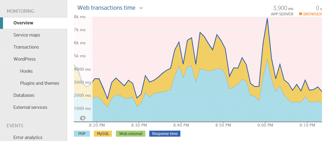Go to Transactions in the sidebar
The height and width of the screenshot is (141, 324).
26,47
